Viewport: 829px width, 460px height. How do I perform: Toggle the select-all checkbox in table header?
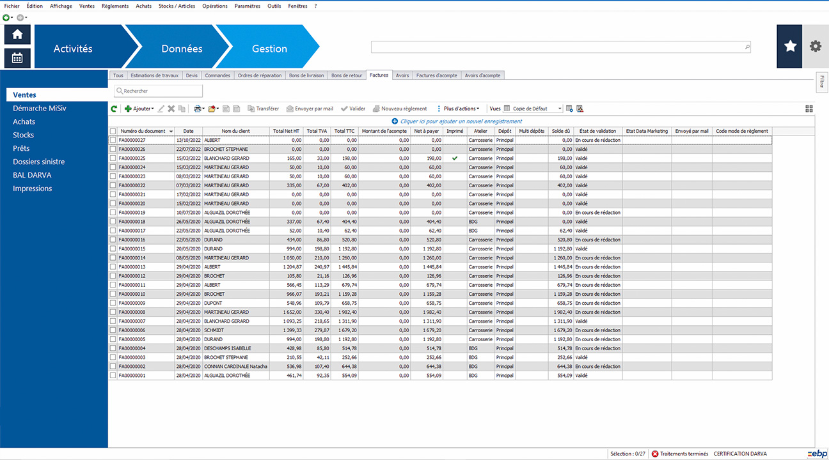click(113, 131)
